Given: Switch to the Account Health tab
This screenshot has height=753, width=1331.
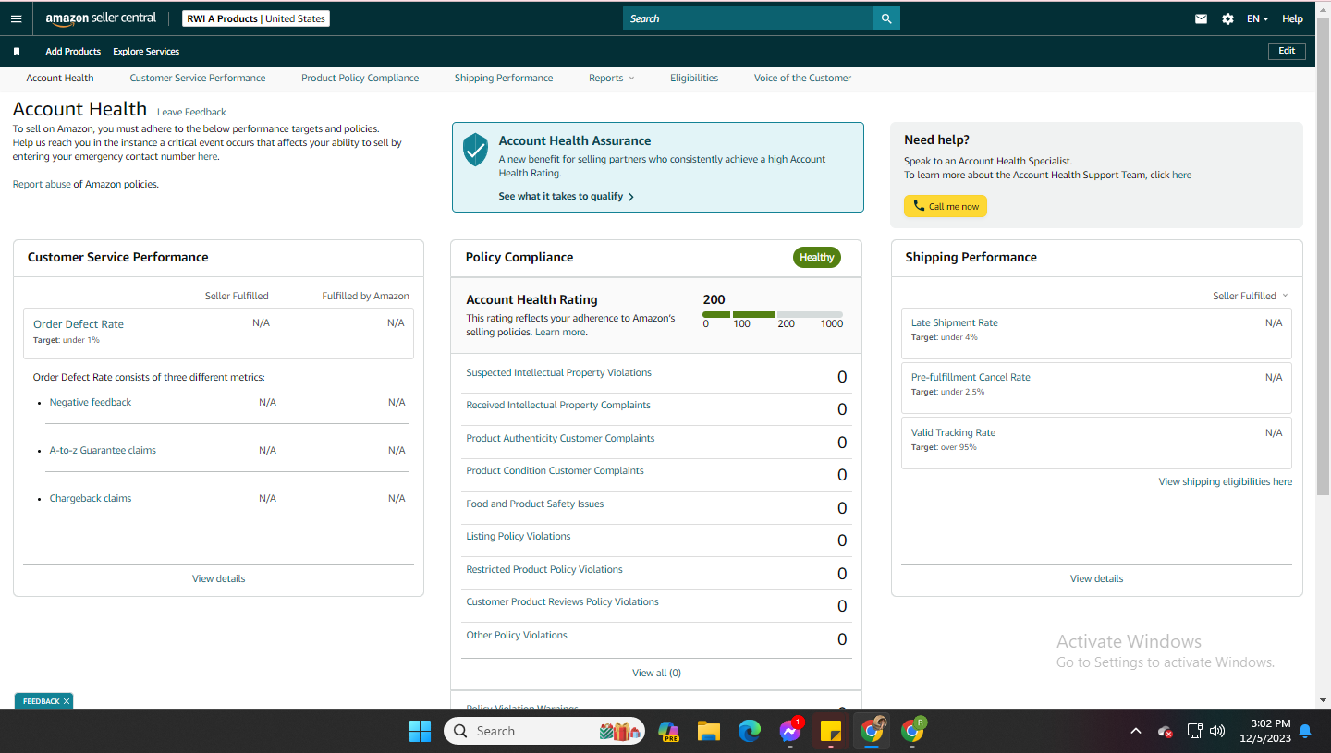Looking at the screenshot, I should click(x=60, y=78).
